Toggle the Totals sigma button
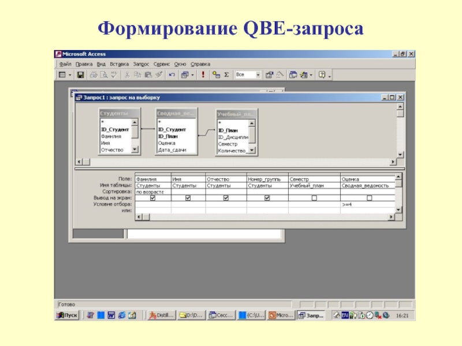Image resolution: width=462 pixels, height=346 pixels. (226, 75)
